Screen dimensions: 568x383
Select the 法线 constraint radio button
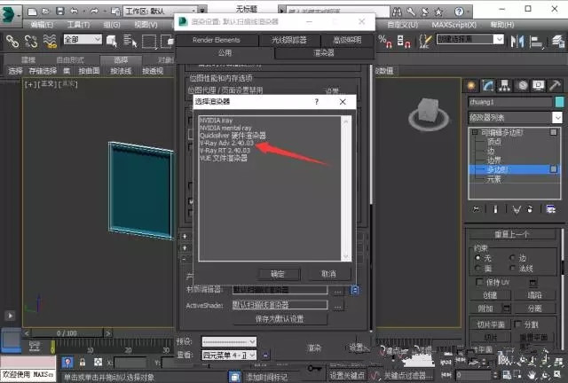[x=512, y=269]
